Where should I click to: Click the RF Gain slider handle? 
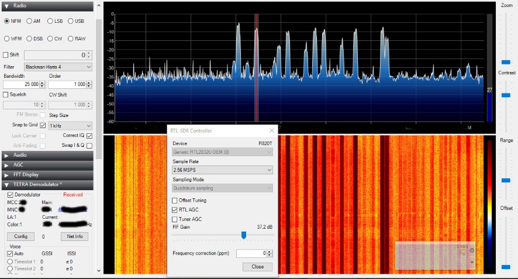point(243,235)
